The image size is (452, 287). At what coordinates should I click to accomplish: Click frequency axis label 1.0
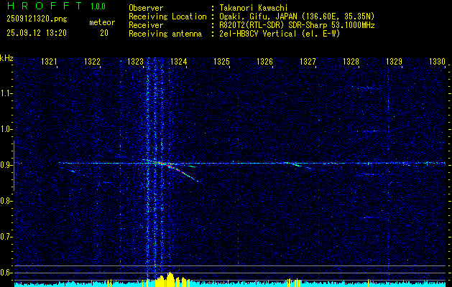(6, 129)
